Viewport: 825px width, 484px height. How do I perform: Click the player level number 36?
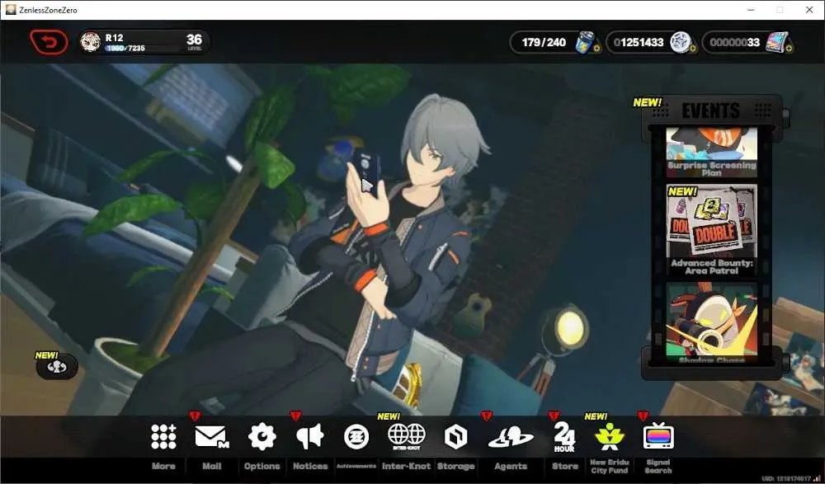[x=194, y=40]
